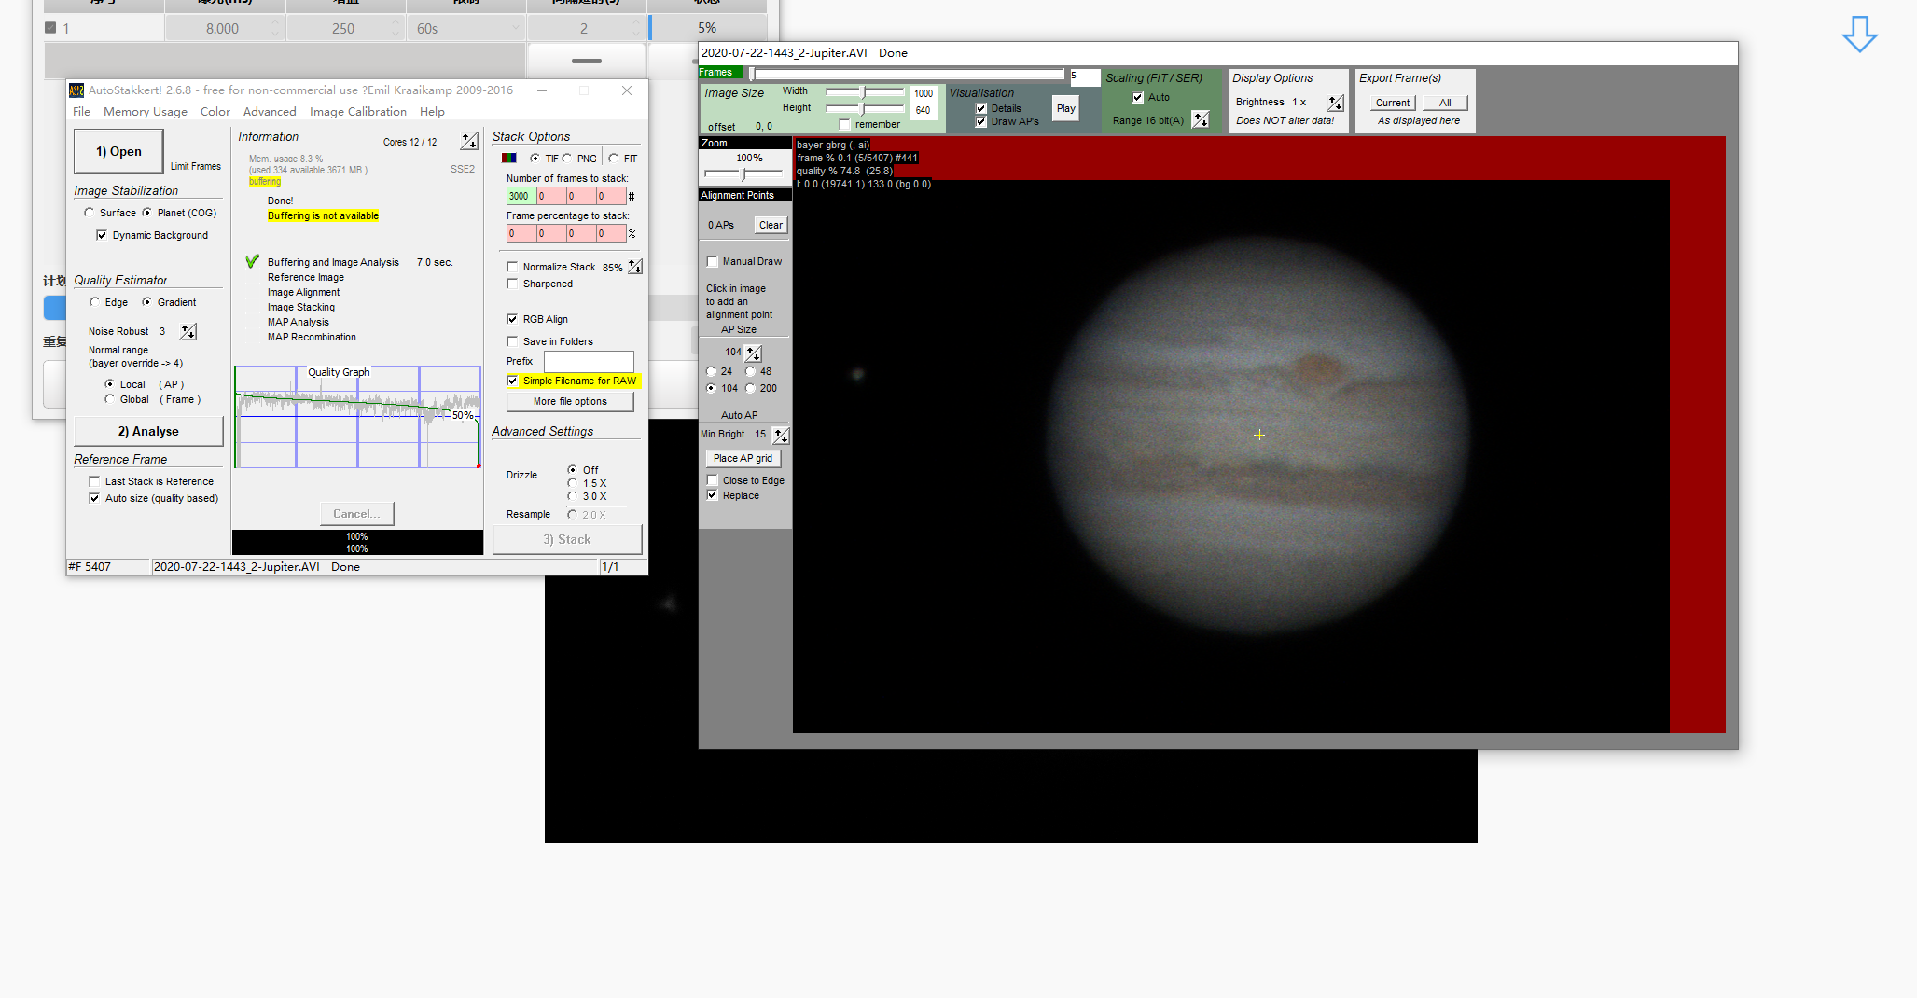This screenshot has height=998, width=1917.
Task: Open the Help menu
Action: click(432, 111)
